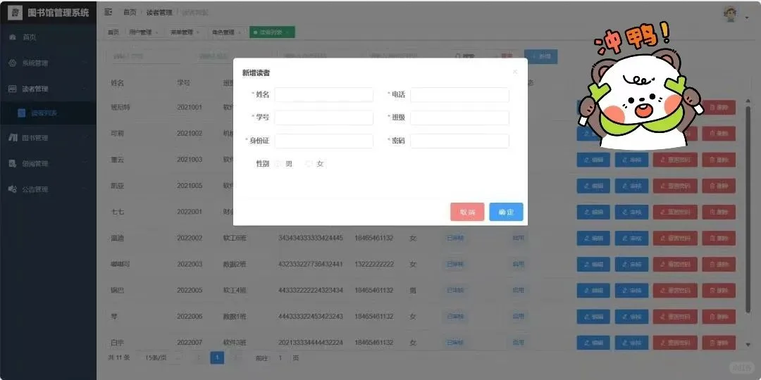This screenshot has width=761, height=380.
Task: Click the 前往 page number input
Action: tap(280, 358)
